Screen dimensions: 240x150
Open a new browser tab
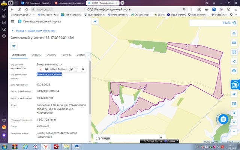122,3
